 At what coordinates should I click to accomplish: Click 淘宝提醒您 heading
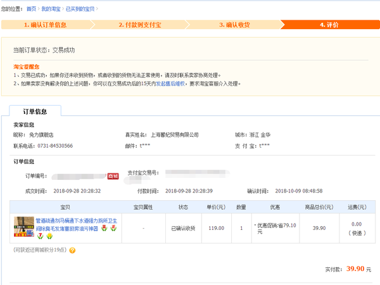pyautogui.click(x=26, y=66)
